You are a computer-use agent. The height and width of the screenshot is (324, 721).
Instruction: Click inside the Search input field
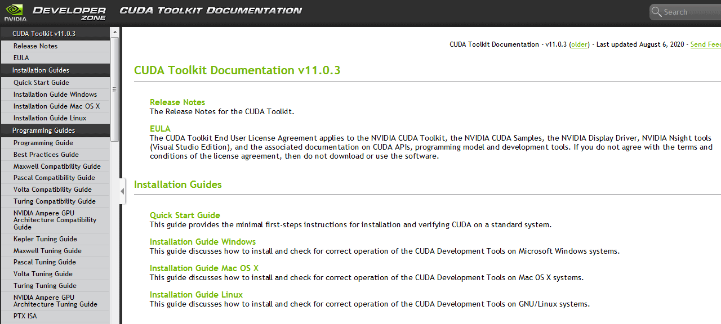coord(692,12)
